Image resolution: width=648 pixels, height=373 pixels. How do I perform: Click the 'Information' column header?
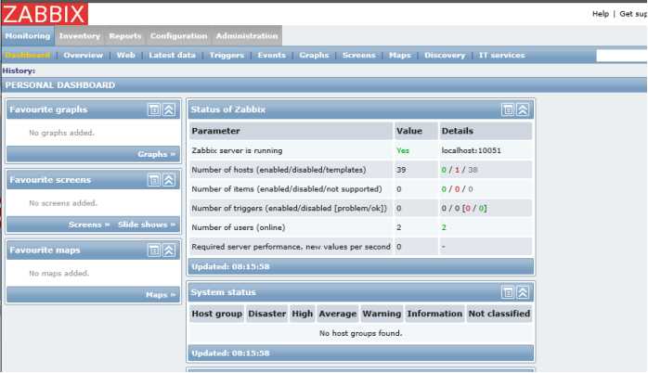(x=434, y=314)
